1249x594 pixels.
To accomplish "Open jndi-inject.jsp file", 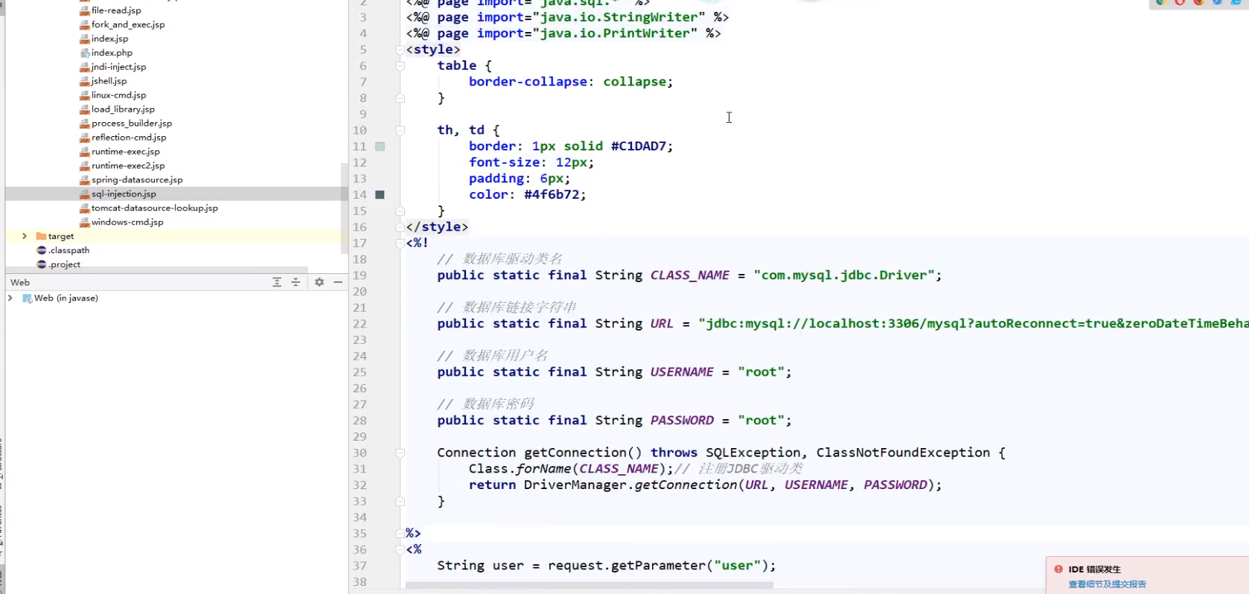I will 118,67.
